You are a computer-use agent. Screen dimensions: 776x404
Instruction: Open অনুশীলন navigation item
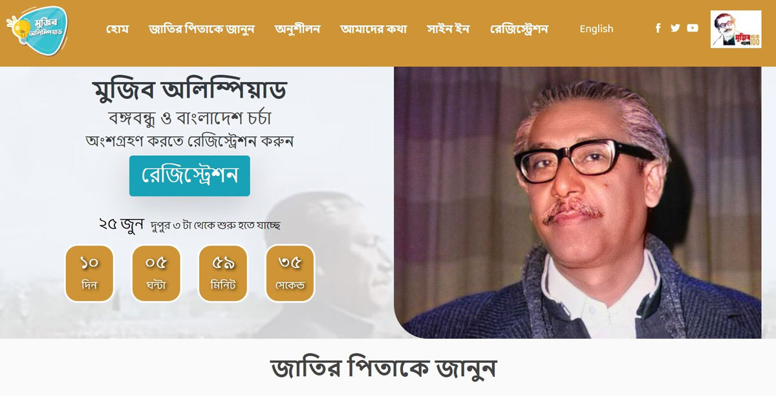[x=297, y=29]
